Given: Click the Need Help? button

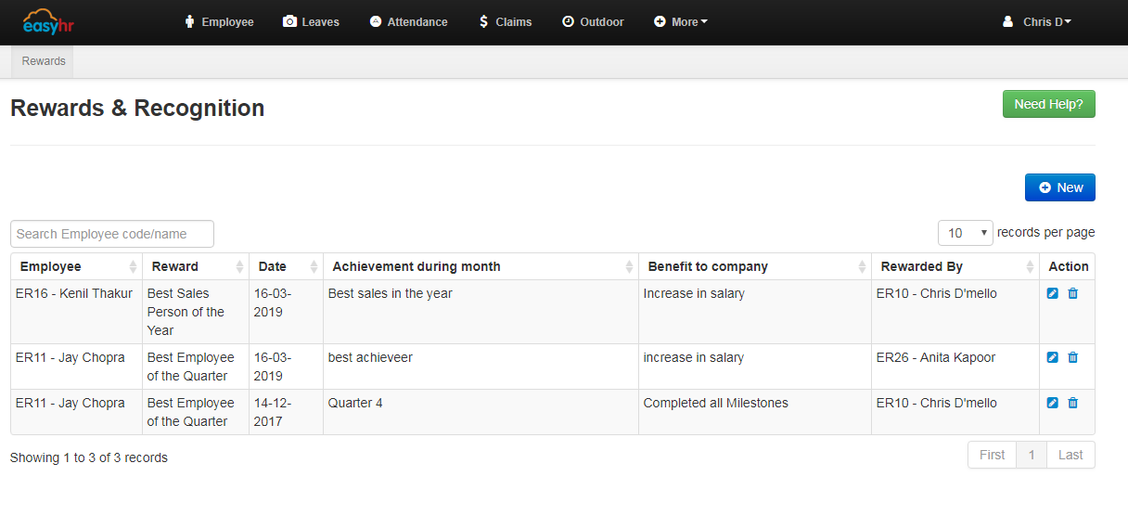Looking at the screenshot, I should coord(1048,104).
